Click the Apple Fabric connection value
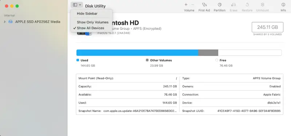The height and width of the screenshot is (136, 291). tap(272, 95)
